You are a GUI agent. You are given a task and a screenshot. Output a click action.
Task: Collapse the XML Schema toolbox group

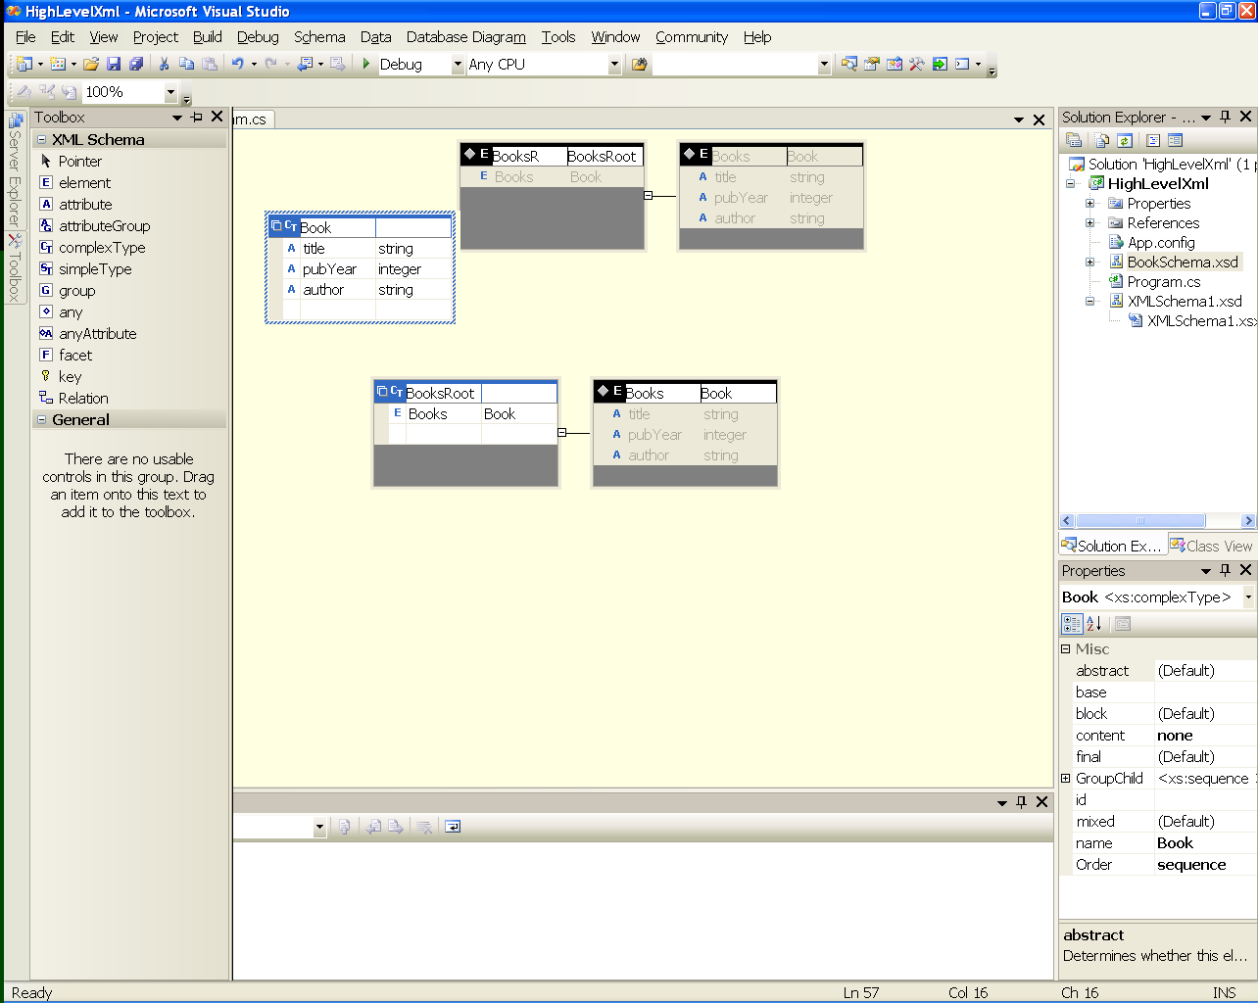(x=41, y=140)
